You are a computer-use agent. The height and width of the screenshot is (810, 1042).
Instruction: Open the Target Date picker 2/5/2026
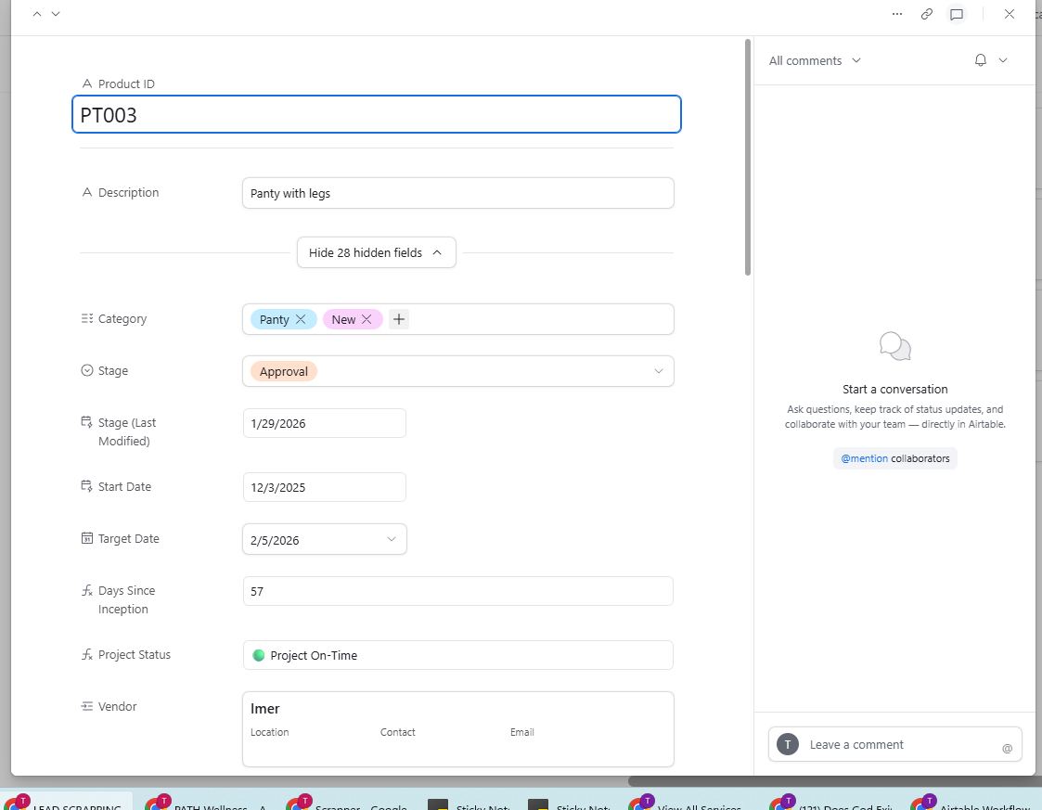point(325,540)
